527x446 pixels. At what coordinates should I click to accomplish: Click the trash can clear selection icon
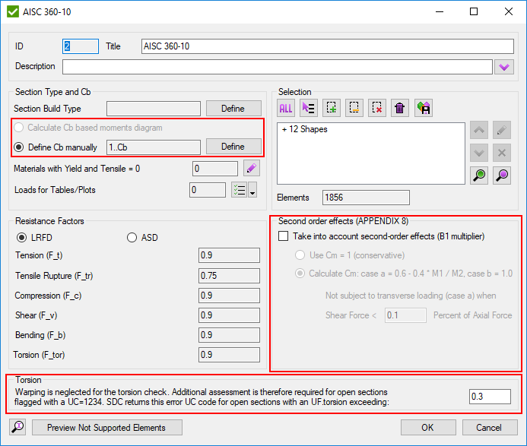(x=400, y=108)
